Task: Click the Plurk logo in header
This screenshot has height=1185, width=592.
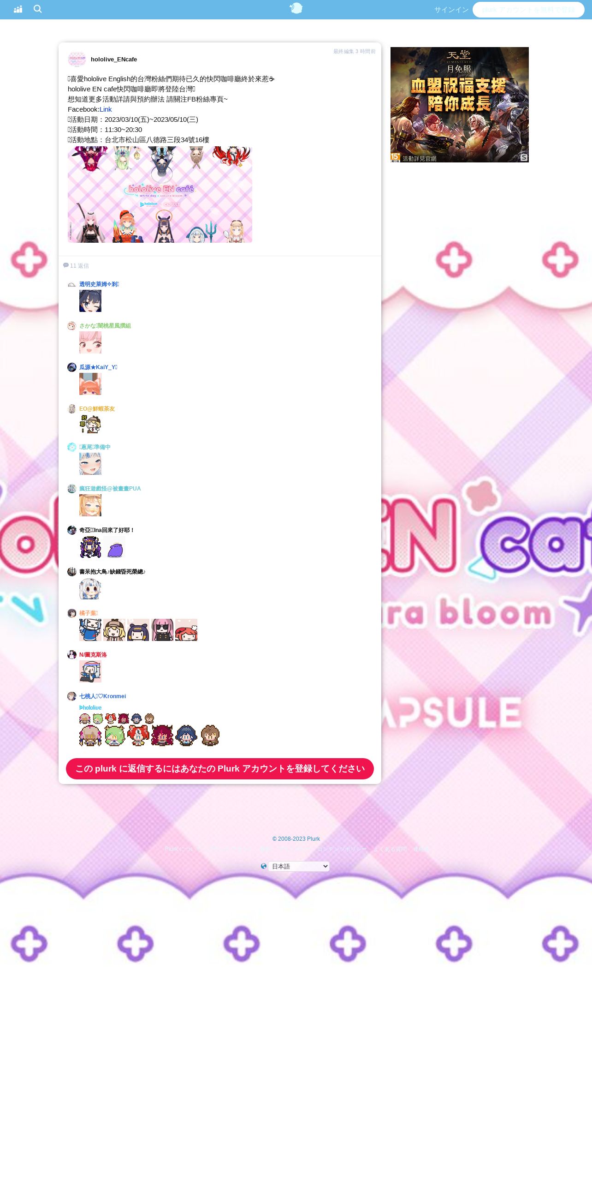Action: tap(296, 8)
